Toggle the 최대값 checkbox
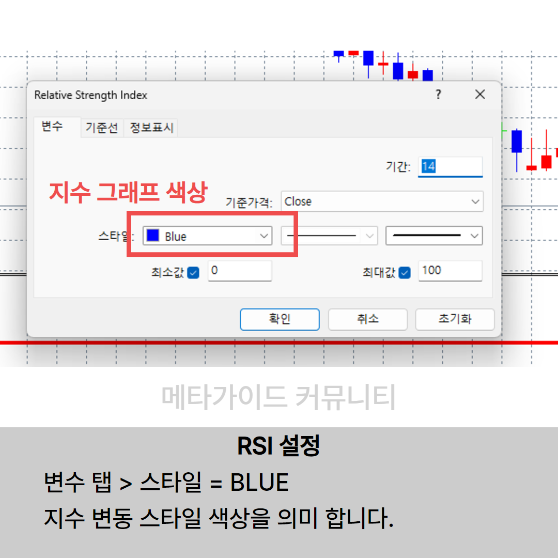 click(405, 272)
